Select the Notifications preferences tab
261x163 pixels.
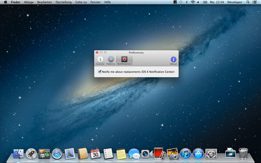click(x=124, y=61)
